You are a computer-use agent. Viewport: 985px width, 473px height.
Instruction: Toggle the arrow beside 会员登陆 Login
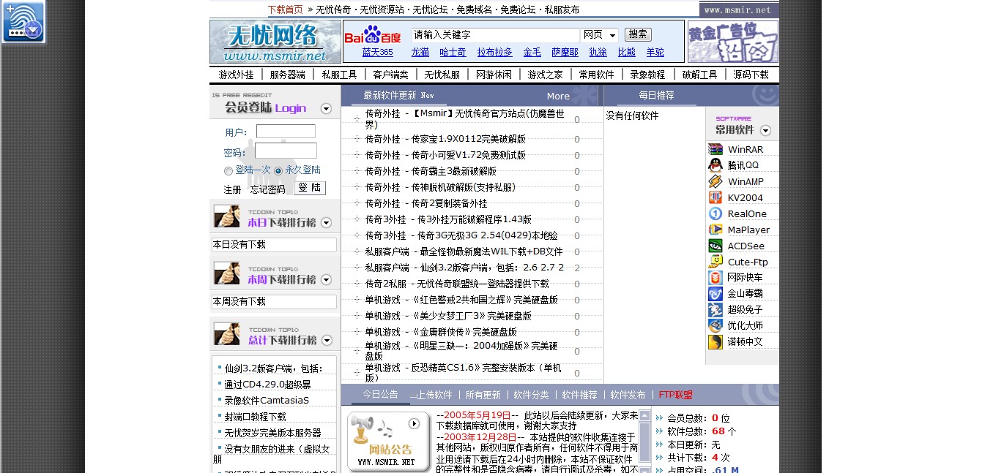[x=327, y=109]
